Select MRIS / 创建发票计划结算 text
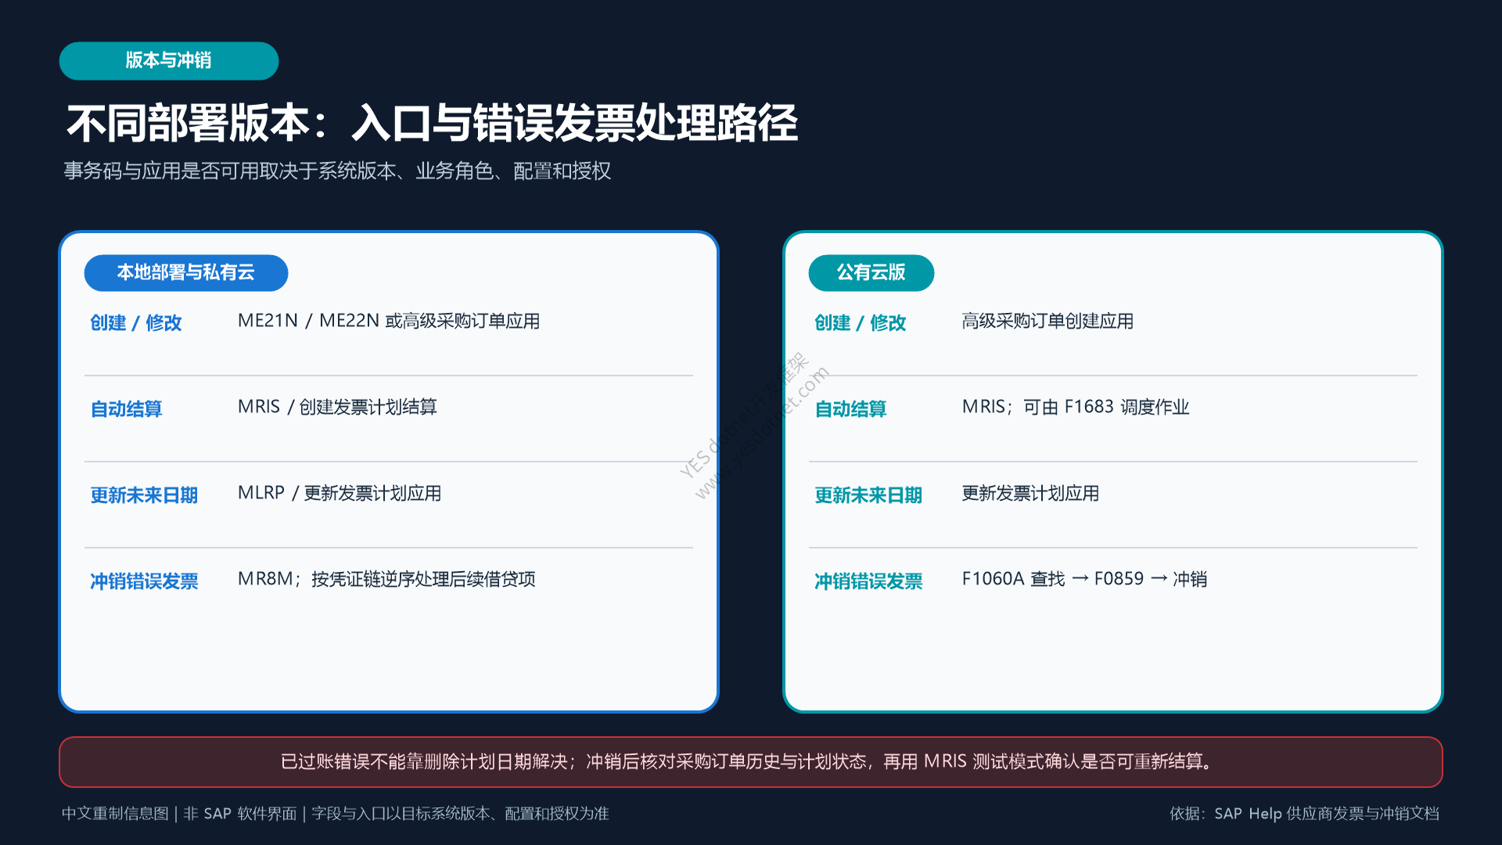This screenshot has height=845, width=1502. 337,407
